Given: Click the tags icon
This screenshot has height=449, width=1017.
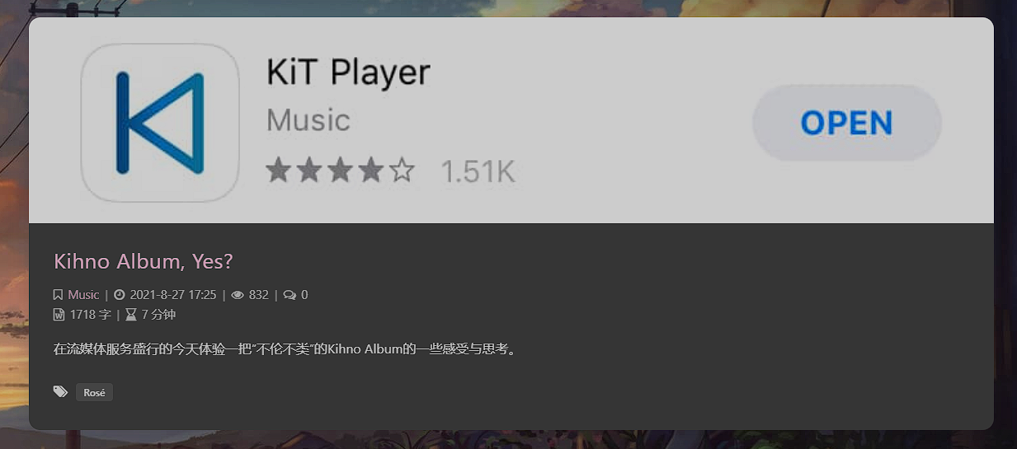Looking at the screenshot, I should [60, 392].
